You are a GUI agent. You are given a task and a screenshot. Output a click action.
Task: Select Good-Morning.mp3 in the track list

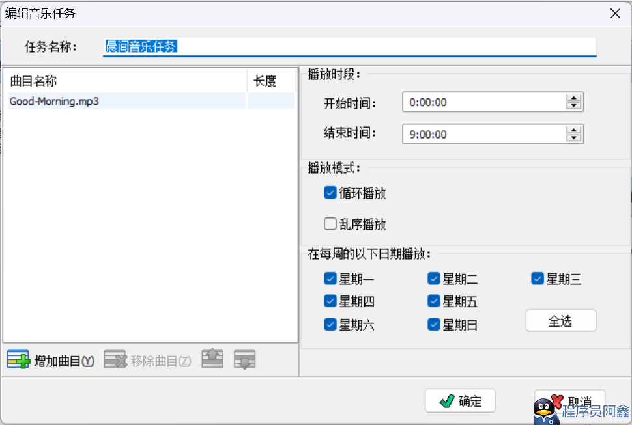click(152, 101)
